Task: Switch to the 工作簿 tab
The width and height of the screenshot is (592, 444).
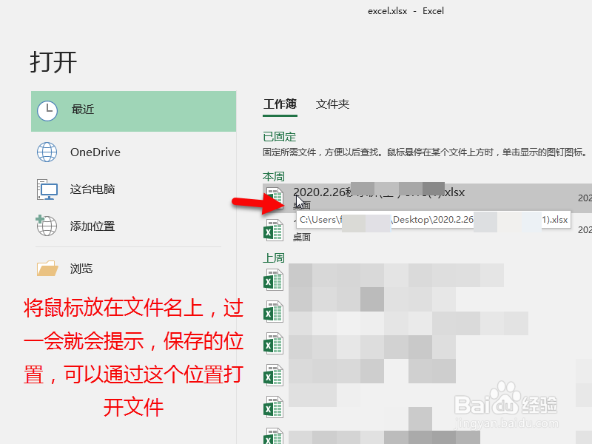Action: click(x=280, y=104)
